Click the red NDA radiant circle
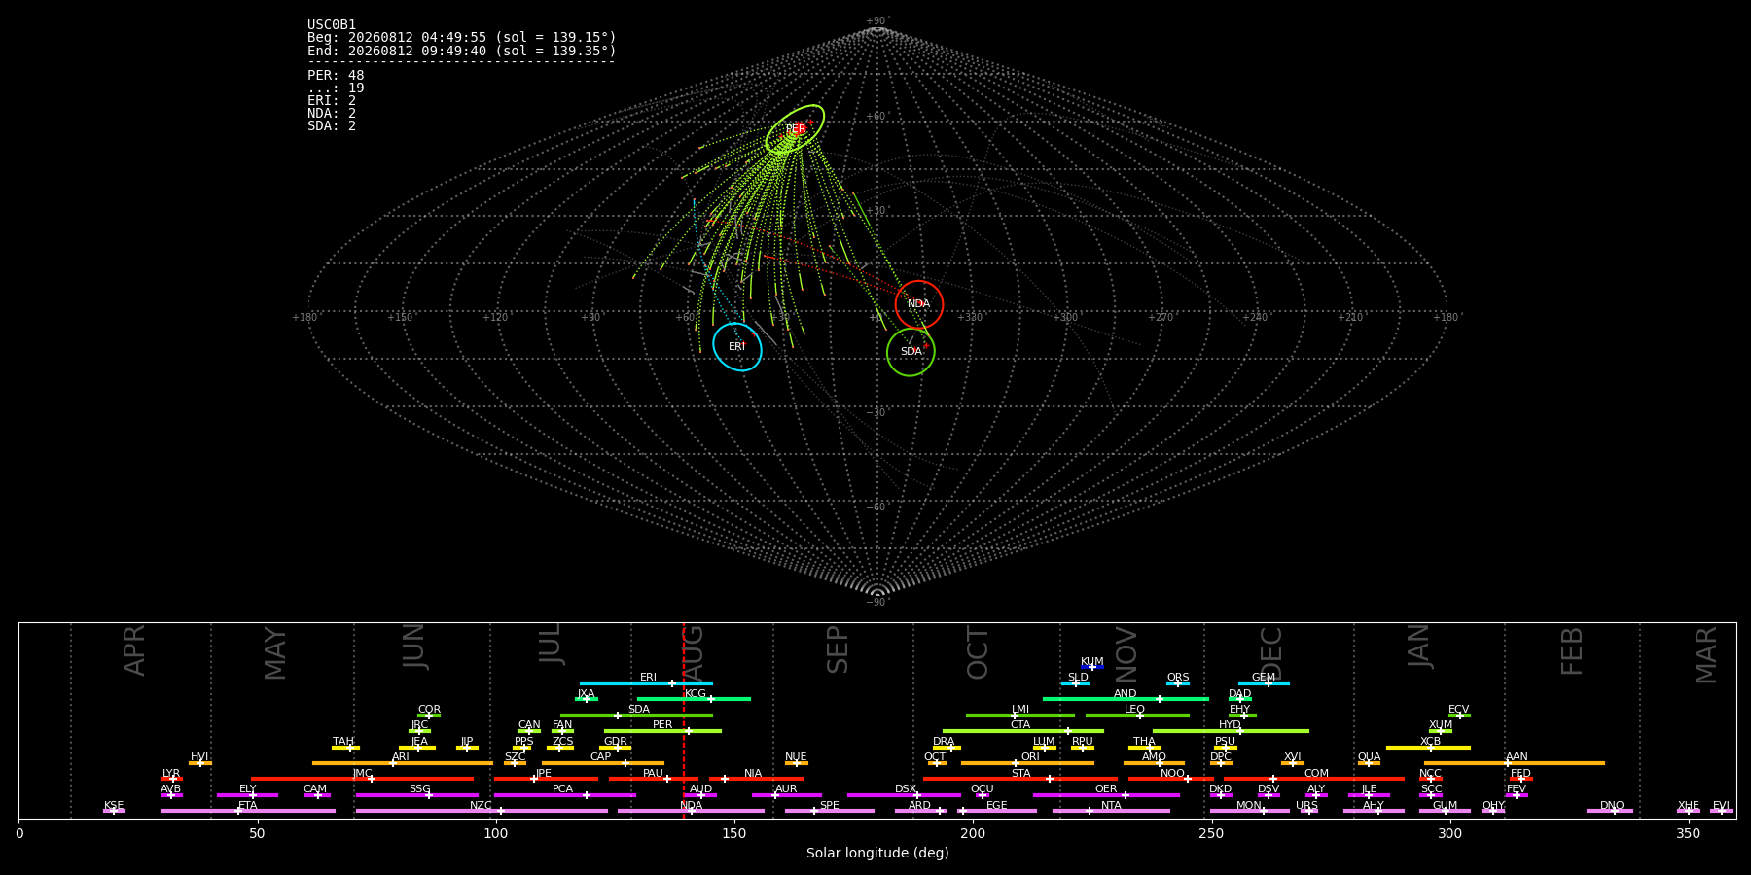 919,304
